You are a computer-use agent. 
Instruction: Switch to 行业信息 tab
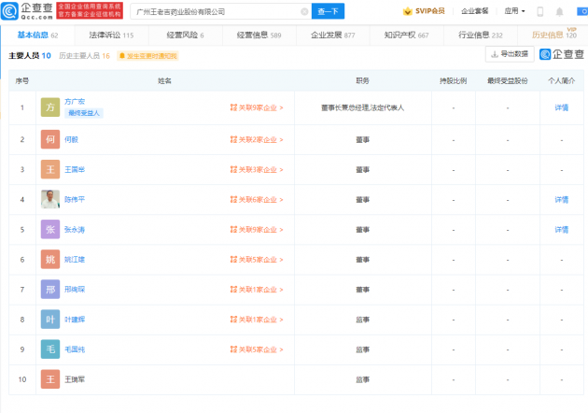[480, 35]
